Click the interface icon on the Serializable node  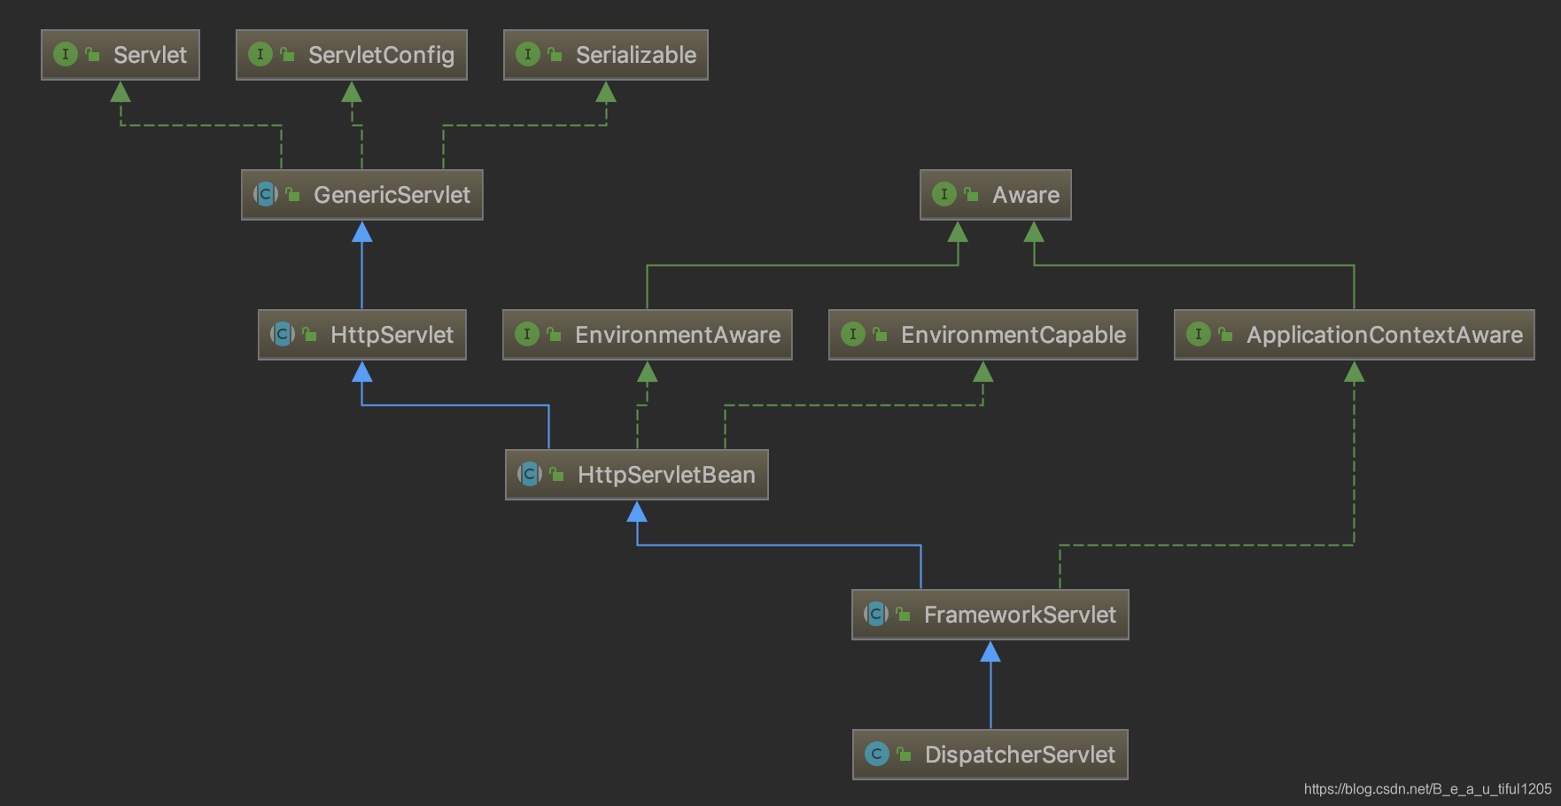(528, 54)
